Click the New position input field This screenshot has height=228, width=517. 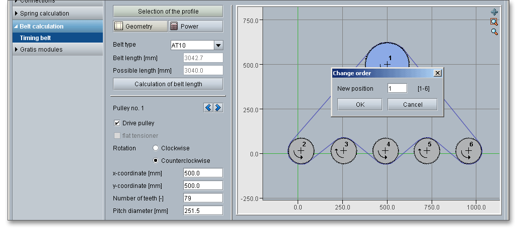coord(397,89)
